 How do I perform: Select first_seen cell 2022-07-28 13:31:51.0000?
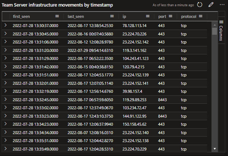[36, 75]
